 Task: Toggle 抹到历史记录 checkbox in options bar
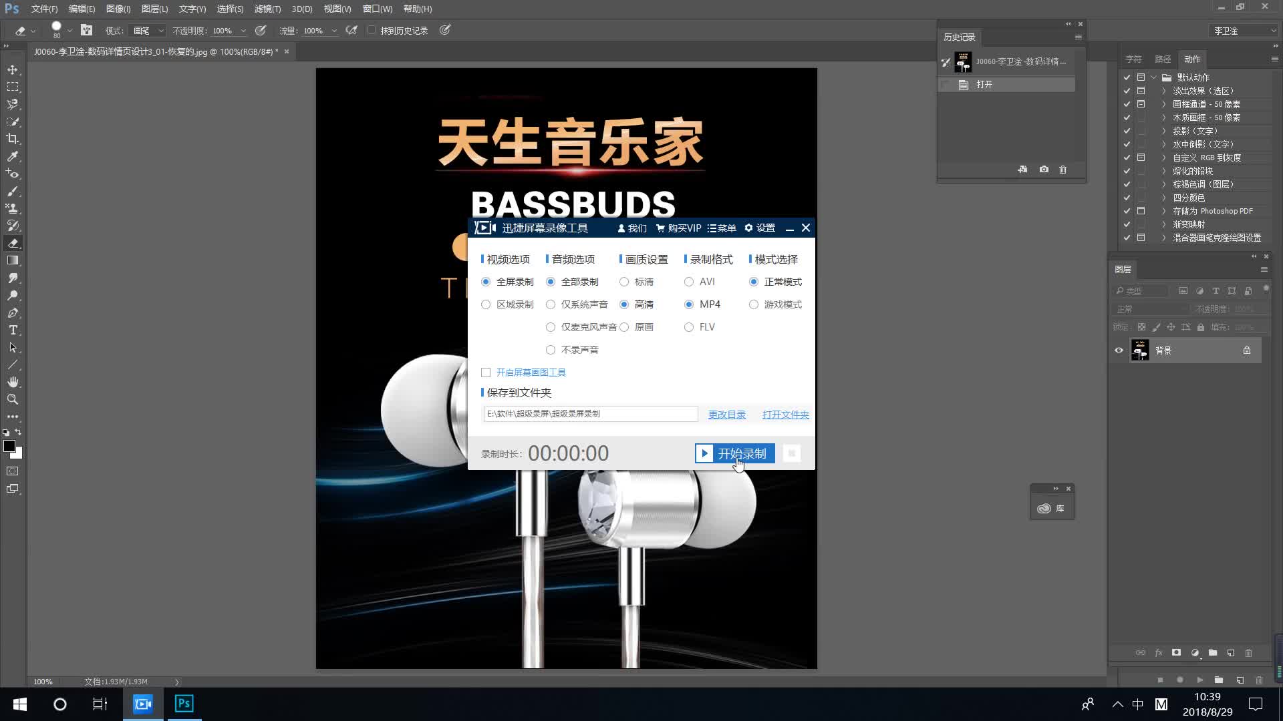click(x=372, y=30)
